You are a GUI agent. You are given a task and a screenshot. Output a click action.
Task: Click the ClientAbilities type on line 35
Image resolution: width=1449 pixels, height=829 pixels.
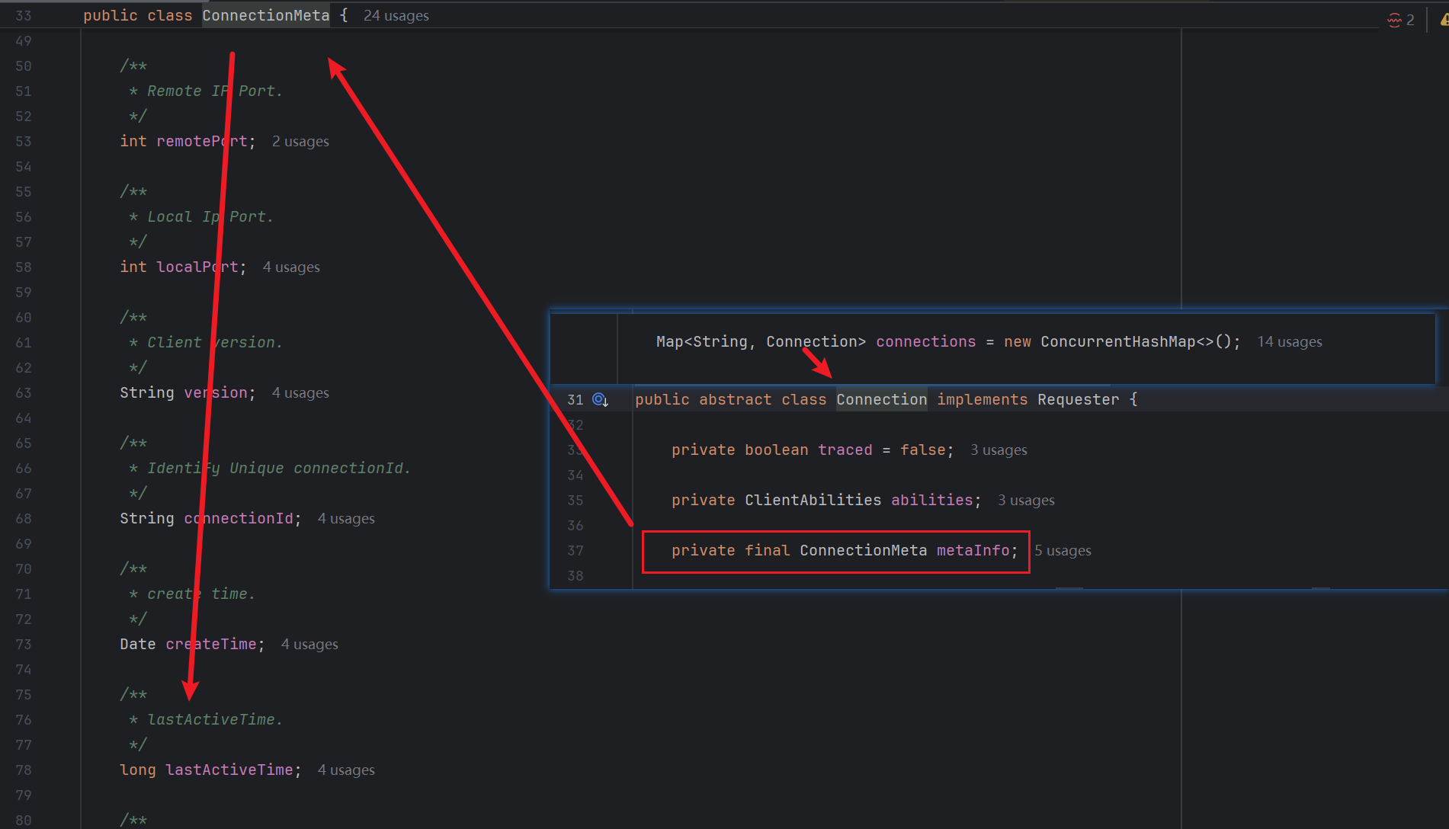[813, 501]
